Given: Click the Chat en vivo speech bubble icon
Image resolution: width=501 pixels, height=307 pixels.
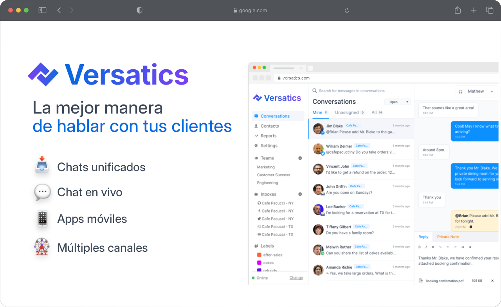Looking at the screenshot, I should pyautogui.click(x=42, y=192).
